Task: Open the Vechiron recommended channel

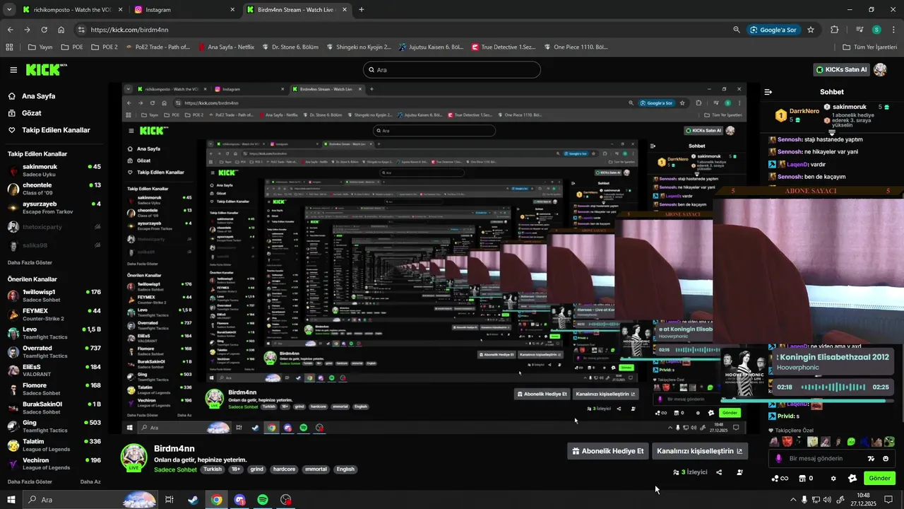Action: [x=54, y=464]
